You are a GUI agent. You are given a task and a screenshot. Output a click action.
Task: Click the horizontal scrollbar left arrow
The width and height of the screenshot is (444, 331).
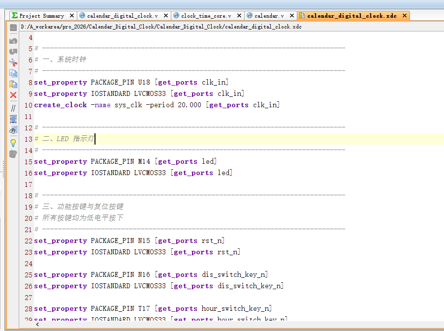[x=37, y=325]
